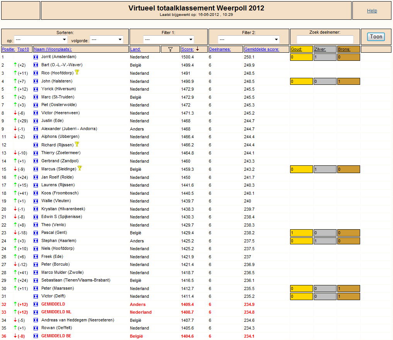Viewport: 393px width, 340px height.
Task: Click the trophy icon beside Richard (Rijssen)
Action: pyautogui.click(x=77, y=144)
